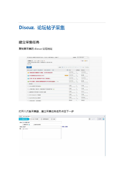
Task: Click the forum back/return pagination button
Action: 59,67
